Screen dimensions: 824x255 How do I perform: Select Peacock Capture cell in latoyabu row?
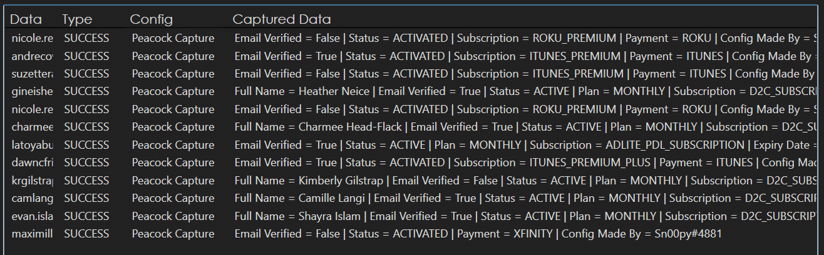(x=173, y=145)
